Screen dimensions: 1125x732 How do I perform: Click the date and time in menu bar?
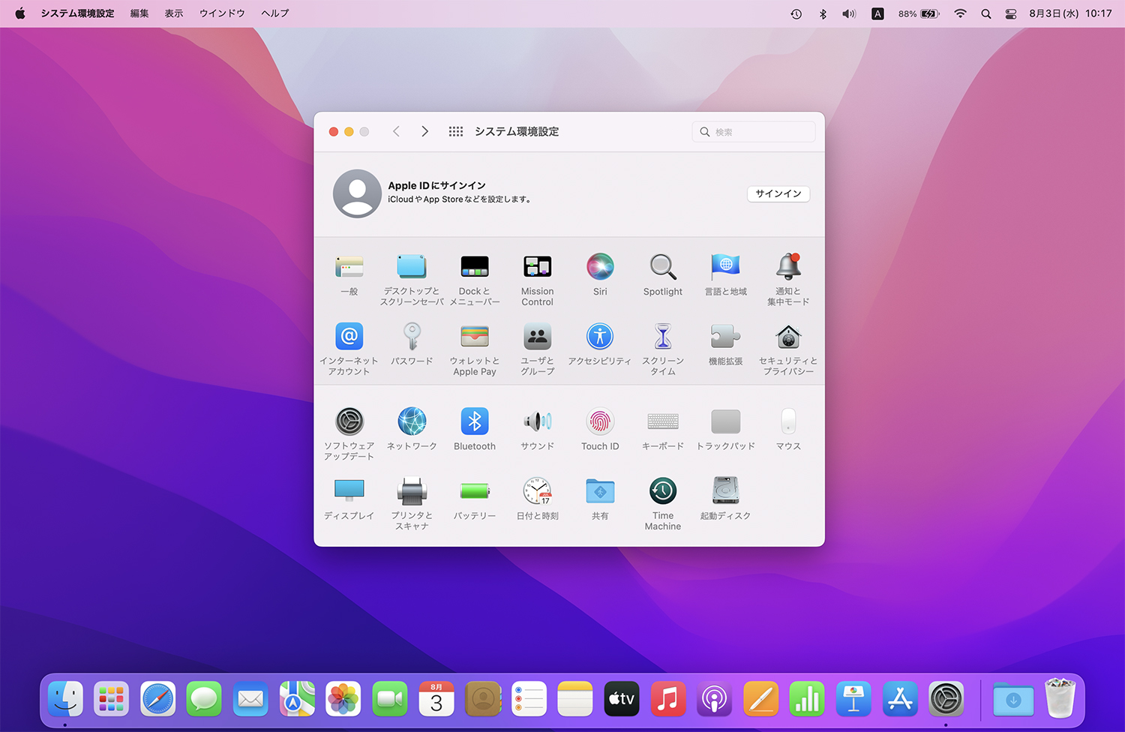tap(1070, 13)
